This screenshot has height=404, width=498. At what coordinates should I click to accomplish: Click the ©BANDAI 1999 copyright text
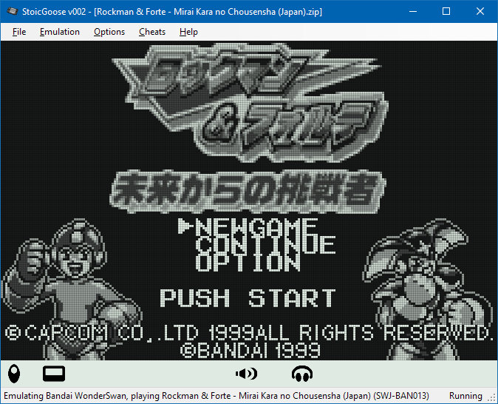(250, 351)
